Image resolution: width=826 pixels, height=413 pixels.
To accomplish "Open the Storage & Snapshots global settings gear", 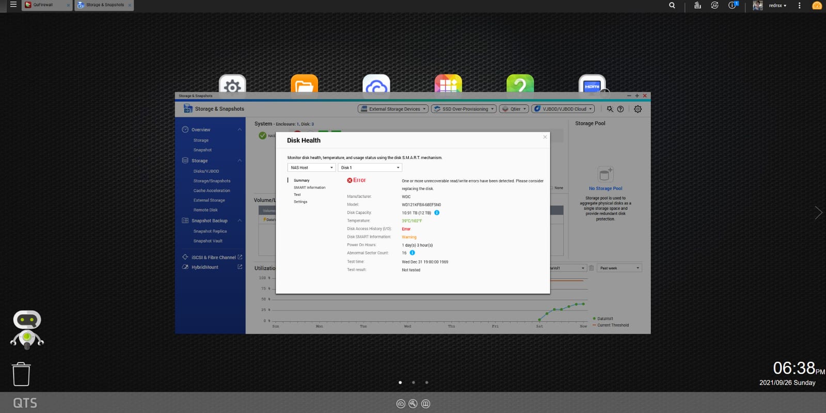I will pos(638,109).
